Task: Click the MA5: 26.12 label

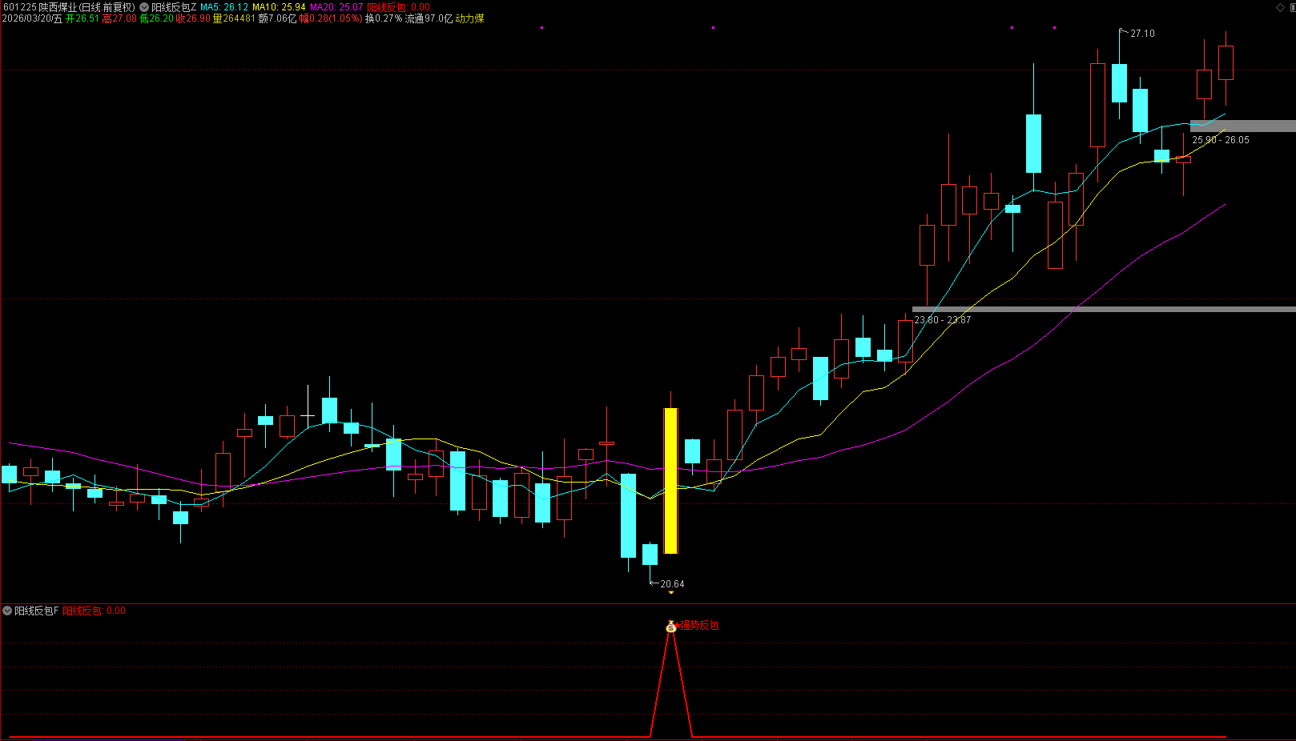Action: pos(224,7)
